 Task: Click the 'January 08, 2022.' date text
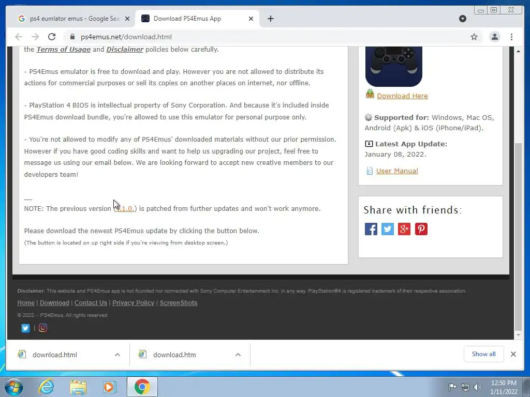395,154
